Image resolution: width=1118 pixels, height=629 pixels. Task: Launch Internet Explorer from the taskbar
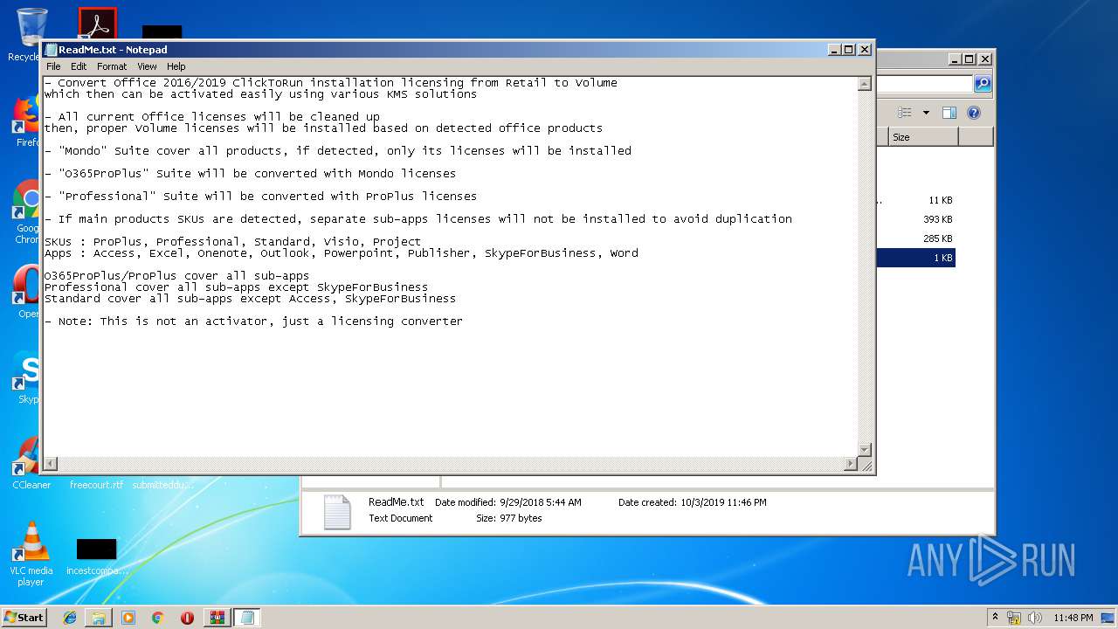click(69, 618)
